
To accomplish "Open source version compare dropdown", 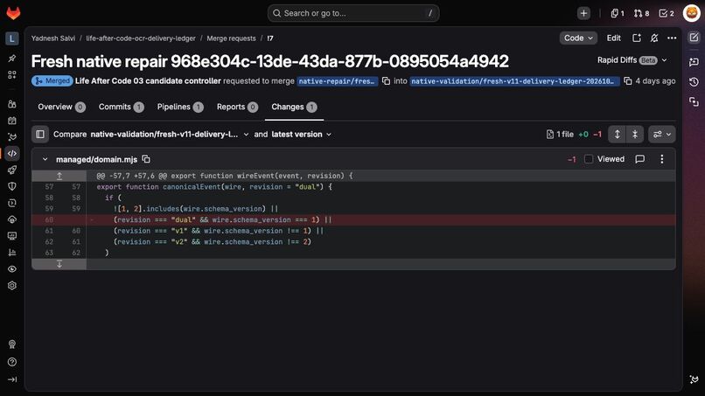I will (x=170, y=135).
